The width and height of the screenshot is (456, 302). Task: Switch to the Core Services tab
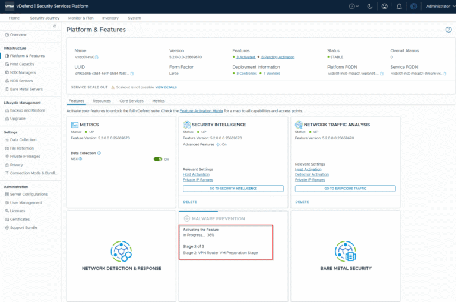pos(131,101)
